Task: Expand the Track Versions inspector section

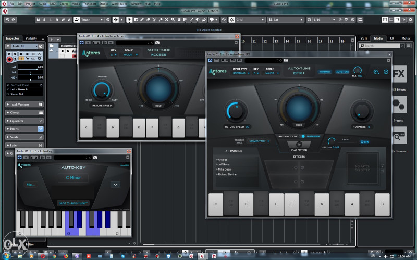Action: pos(24,105)
